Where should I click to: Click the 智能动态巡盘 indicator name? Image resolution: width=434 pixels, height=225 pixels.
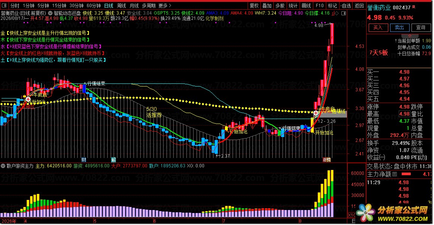pos(67,13)
